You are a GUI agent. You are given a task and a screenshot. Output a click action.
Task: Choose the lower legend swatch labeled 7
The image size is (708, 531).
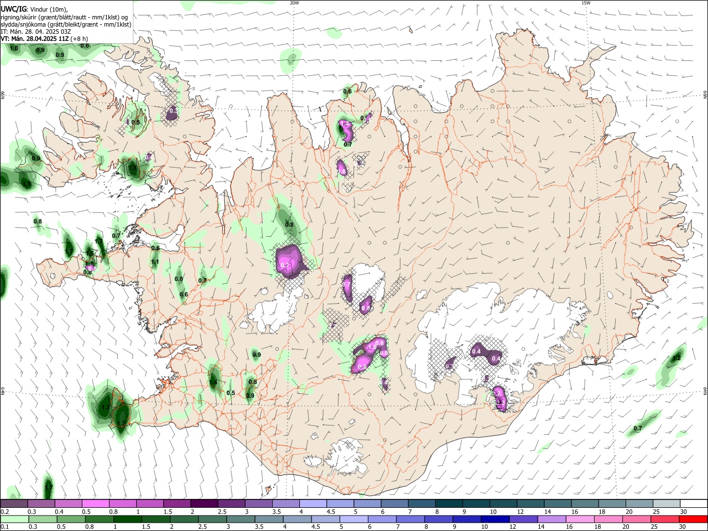click(x=410, y=519)
